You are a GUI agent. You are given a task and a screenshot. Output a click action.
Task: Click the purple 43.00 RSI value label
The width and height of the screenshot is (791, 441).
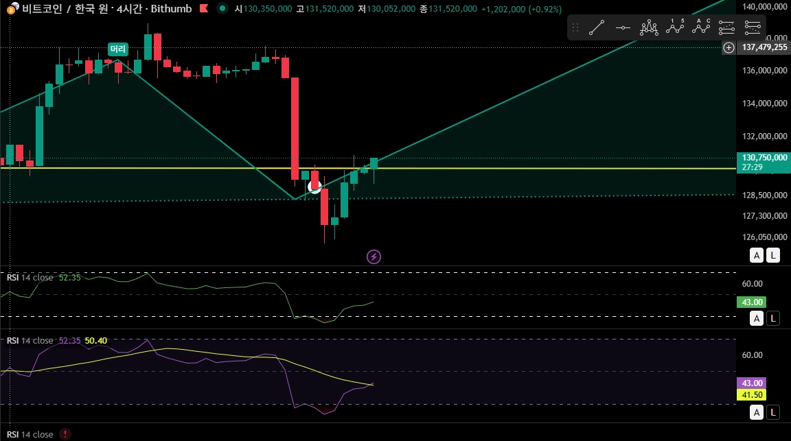coord(752,383)
